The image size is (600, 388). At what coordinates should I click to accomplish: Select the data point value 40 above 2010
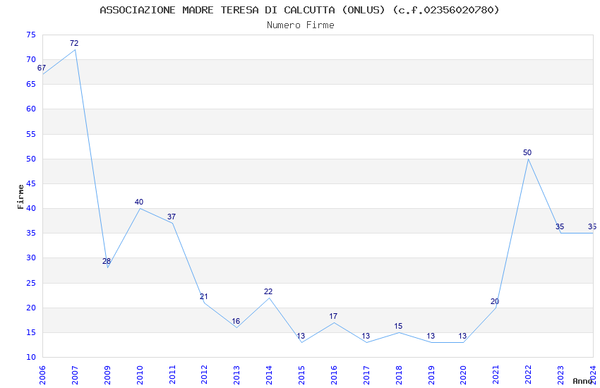139,202
